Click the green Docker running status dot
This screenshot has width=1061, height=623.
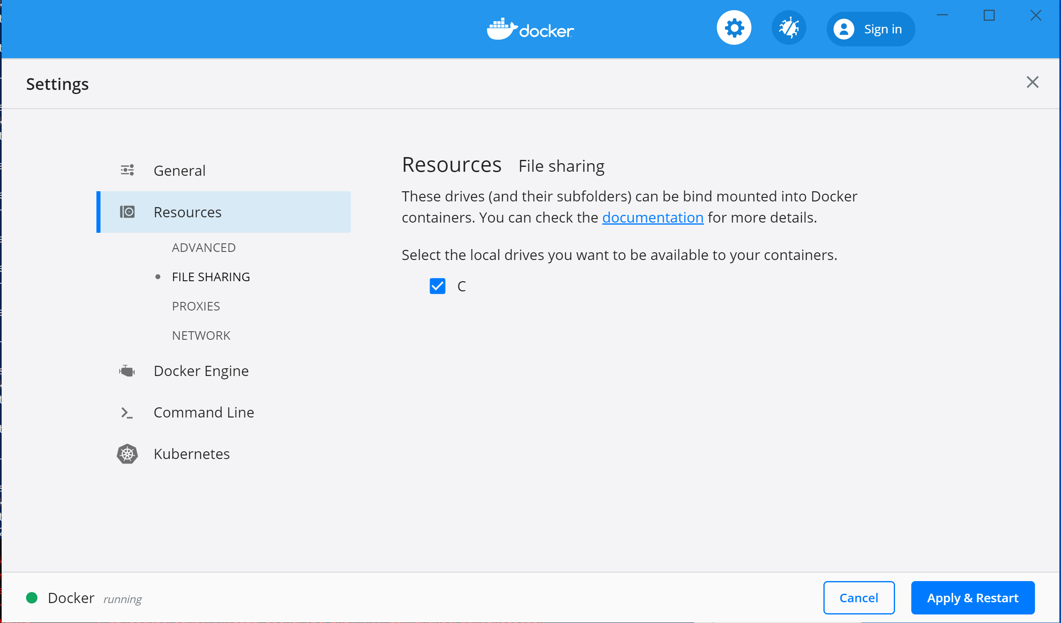tap(32, 598)
